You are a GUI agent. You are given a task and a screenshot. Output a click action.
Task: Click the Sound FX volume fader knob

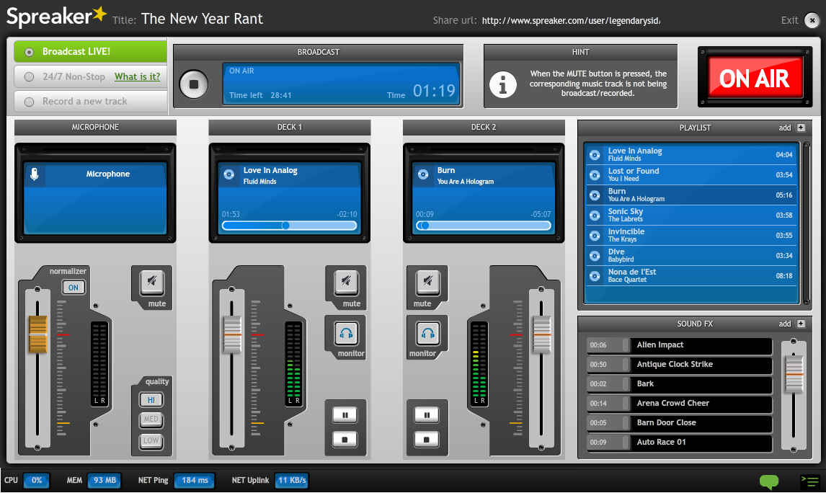[794, 374]
